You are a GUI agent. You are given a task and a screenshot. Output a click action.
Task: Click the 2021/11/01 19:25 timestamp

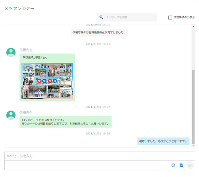point(98,44)
